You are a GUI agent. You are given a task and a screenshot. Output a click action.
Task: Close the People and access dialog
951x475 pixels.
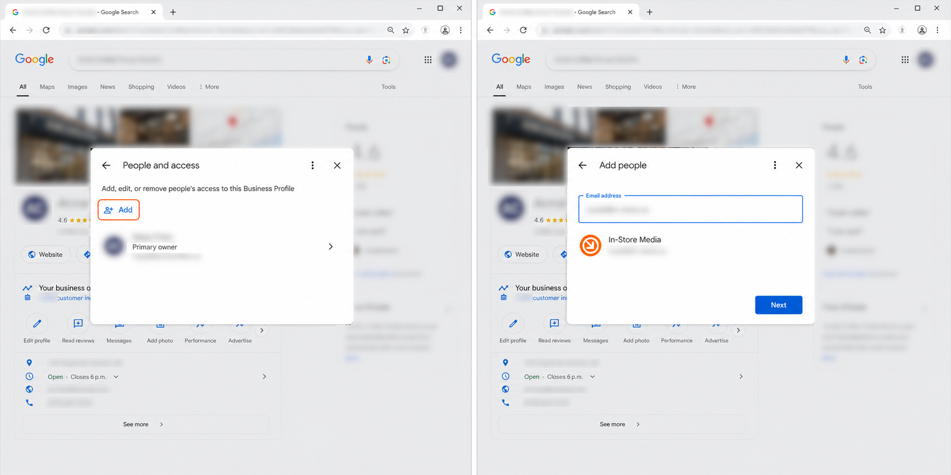point(337,165)
